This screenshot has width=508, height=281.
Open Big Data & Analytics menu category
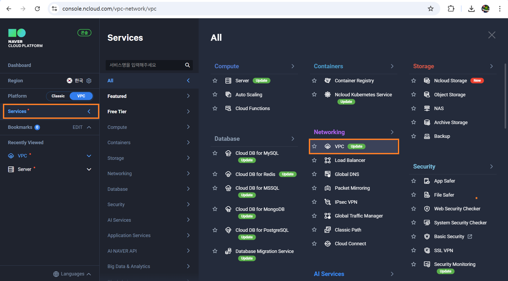(149, 266)
